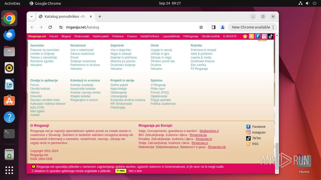Open E-NOVICE in the navbar

230,36
